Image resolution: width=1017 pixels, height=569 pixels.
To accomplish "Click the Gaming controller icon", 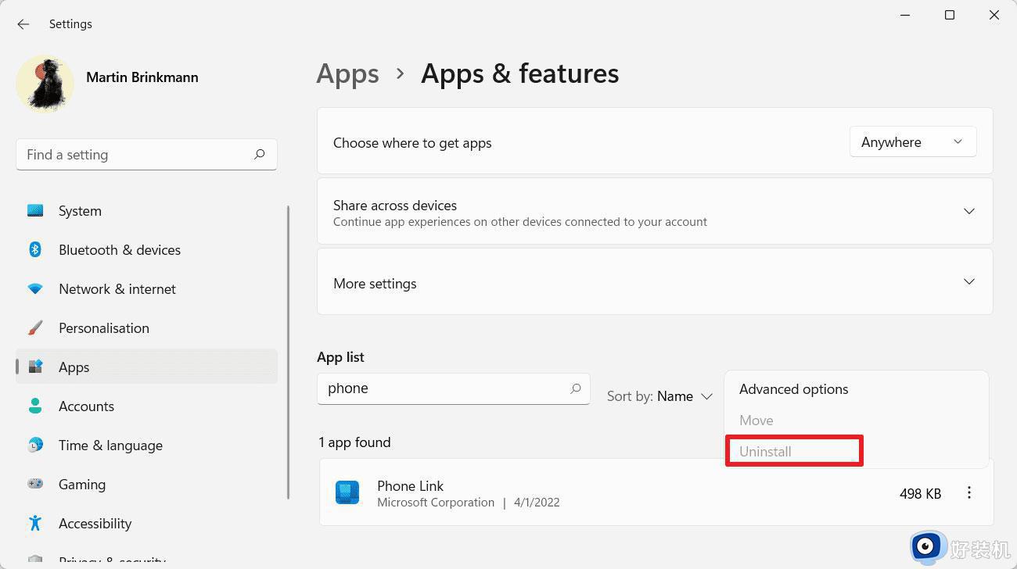I will [35, 485].
